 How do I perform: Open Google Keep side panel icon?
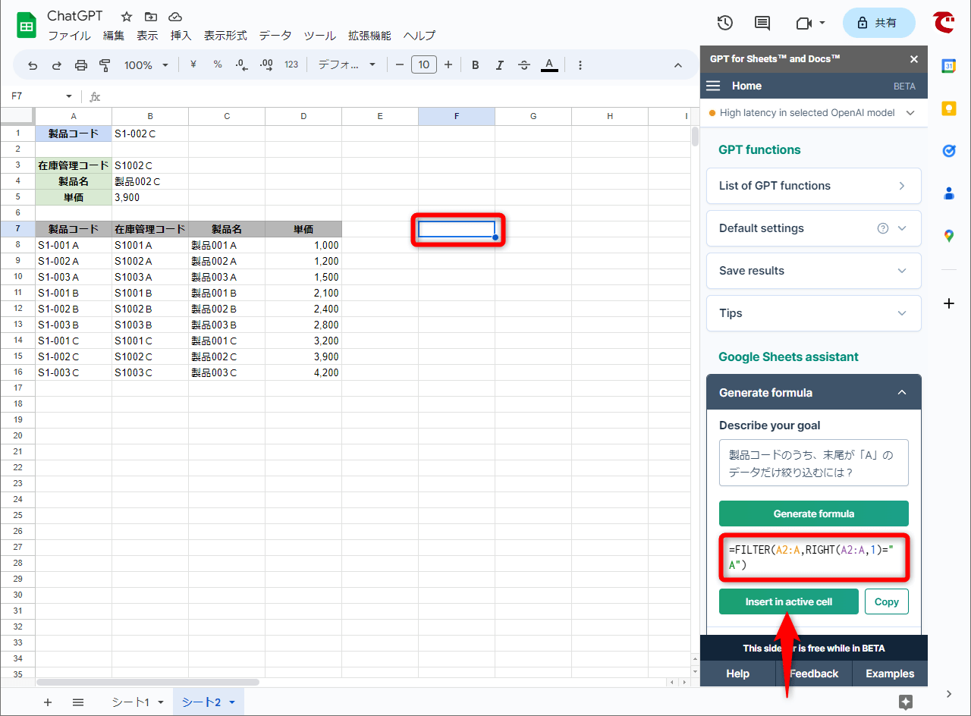pos(948,108)
